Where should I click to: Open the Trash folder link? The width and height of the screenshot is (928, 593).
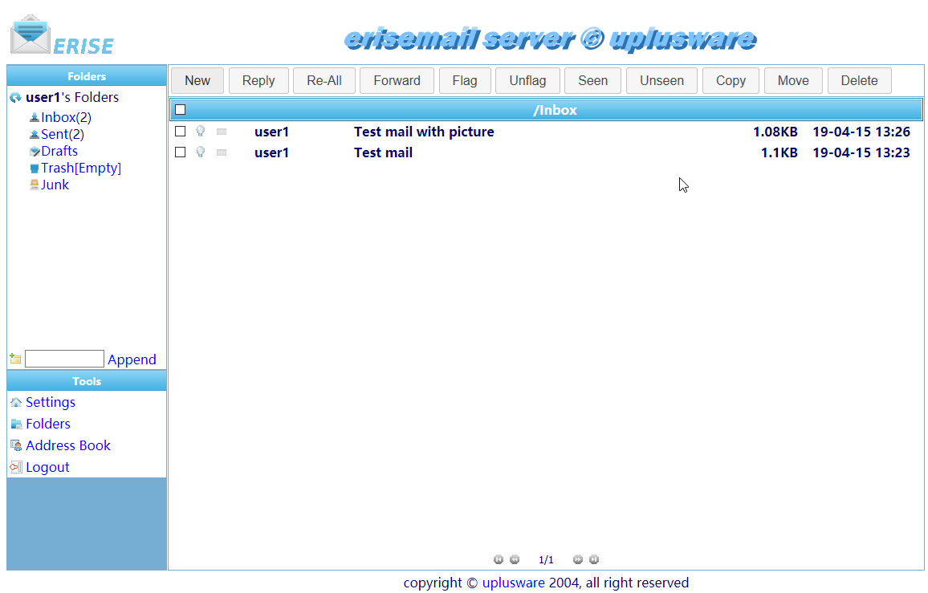tap(58, 168)
